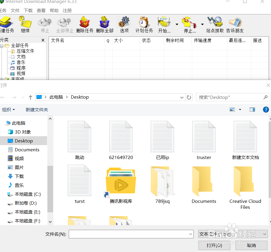Open the address bar history dropdown arrow

tap(182, 97)
